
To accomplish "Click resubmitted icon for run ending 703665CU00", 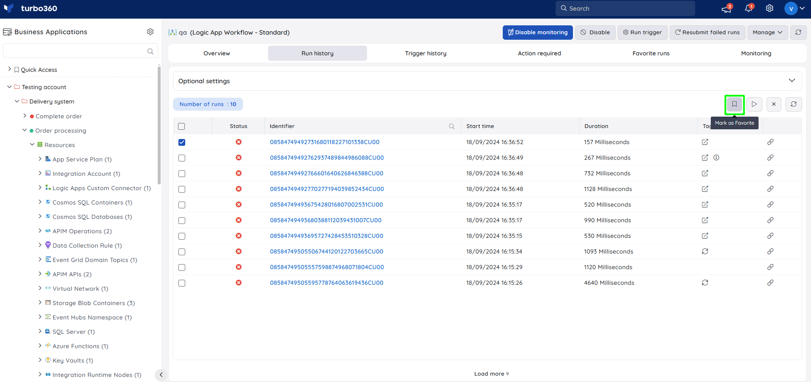I will 705,251.
